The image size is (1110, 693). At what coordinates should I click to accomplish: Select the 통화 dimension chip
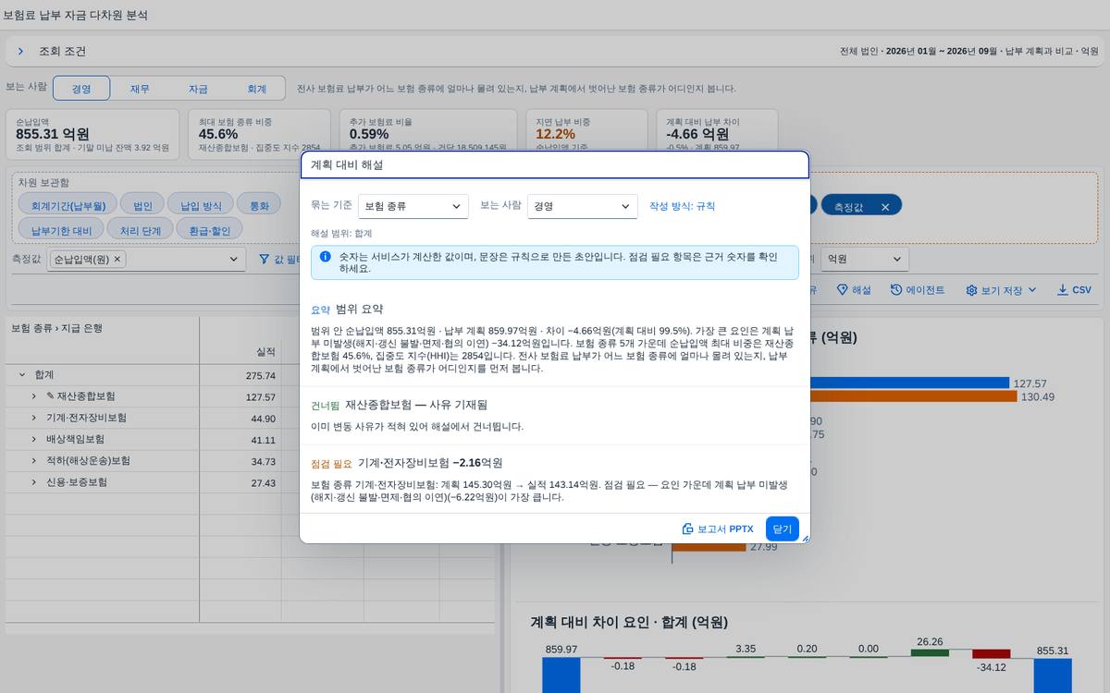pyautogui.click(x=259, y=205)
